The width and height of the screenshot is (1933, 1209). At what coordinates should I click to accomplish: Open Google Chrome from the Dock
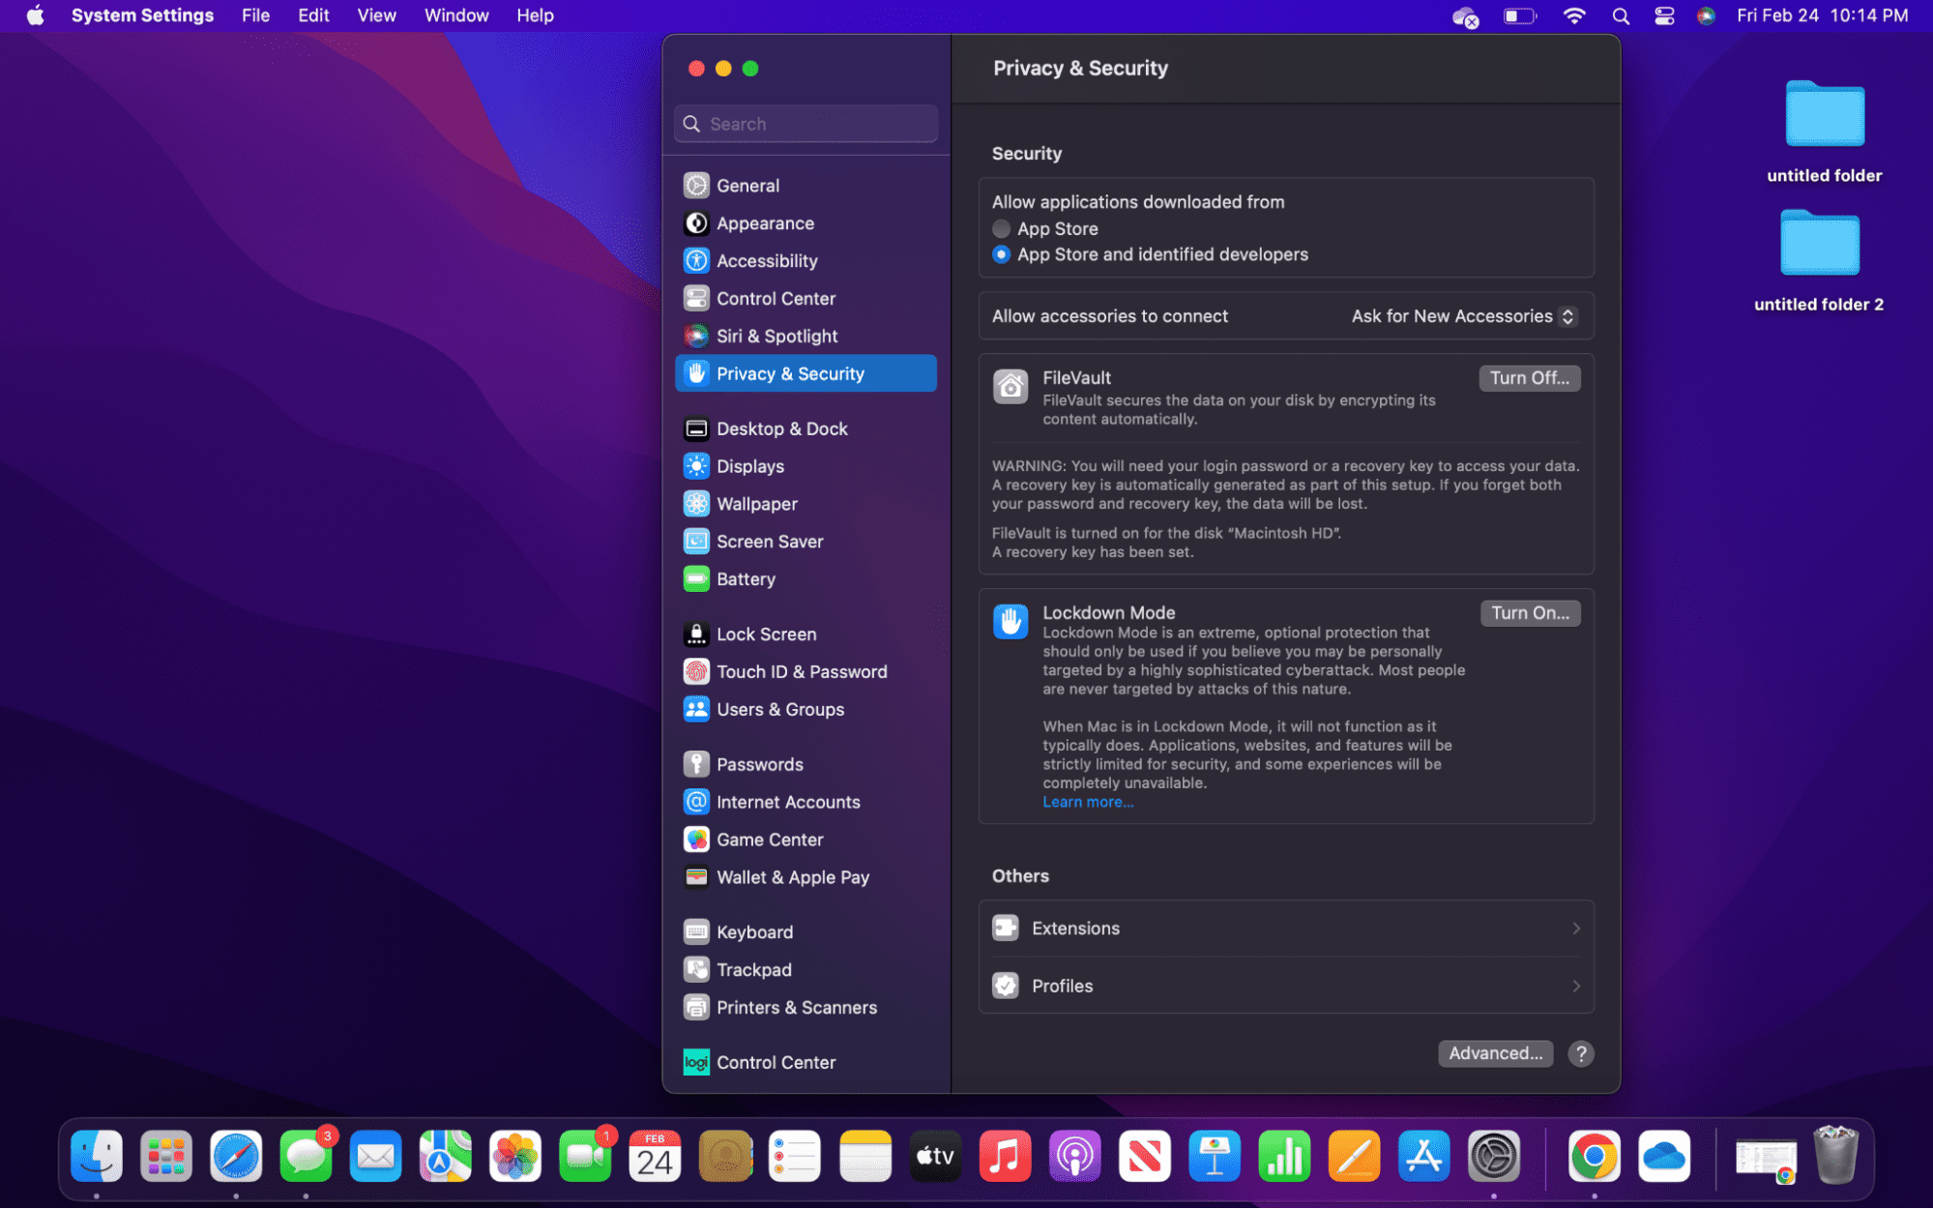point(1594,1157)
